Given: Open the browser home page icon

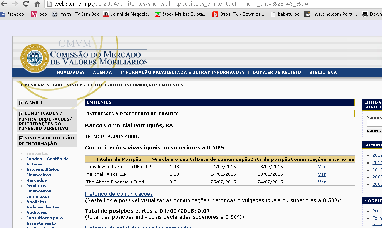Looking at the screenshot, I should click(37, 3).
